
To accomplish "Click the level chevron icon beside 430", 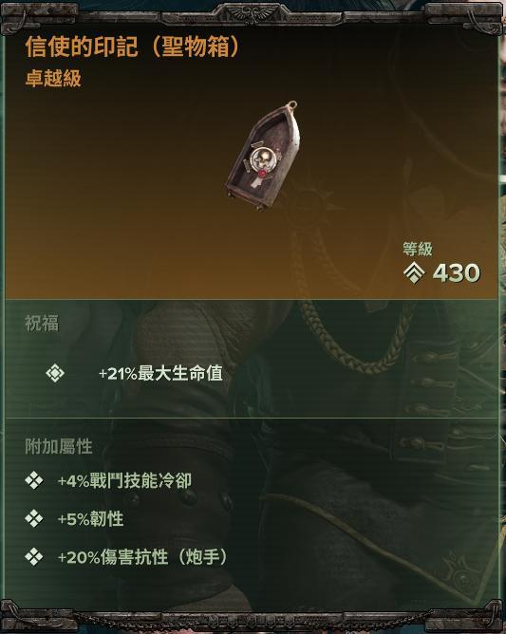I will point(414,272).
